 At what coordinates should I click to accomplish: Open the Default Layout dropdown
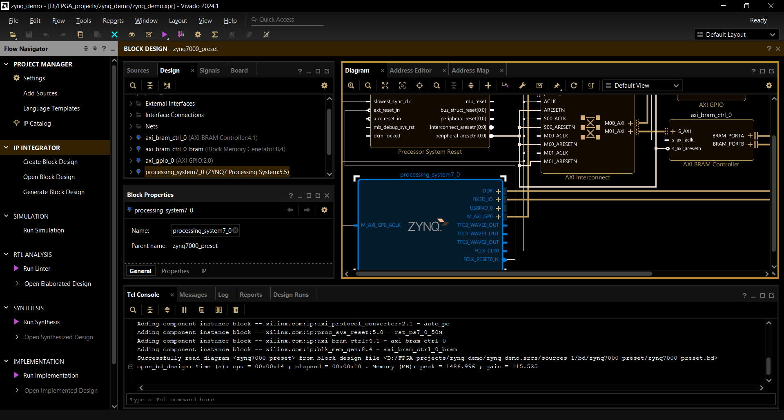(x=736, y=35)
